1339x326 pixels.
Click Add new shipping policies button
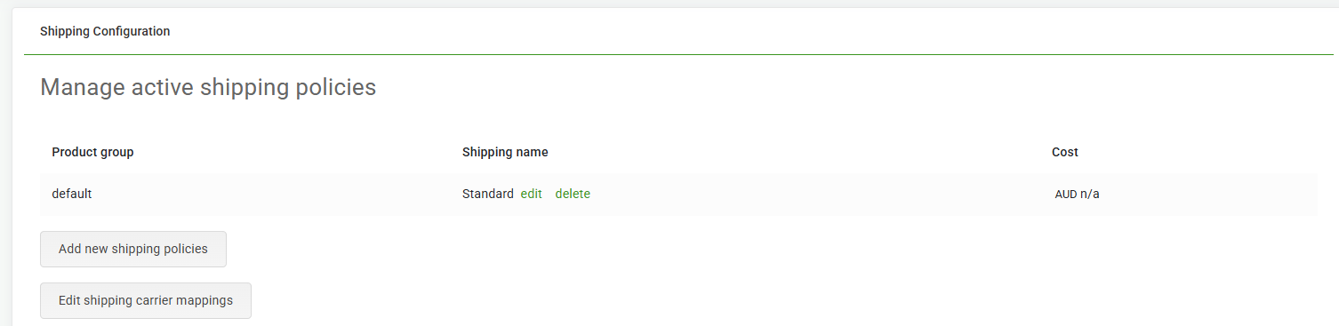[x=133, y=249]
